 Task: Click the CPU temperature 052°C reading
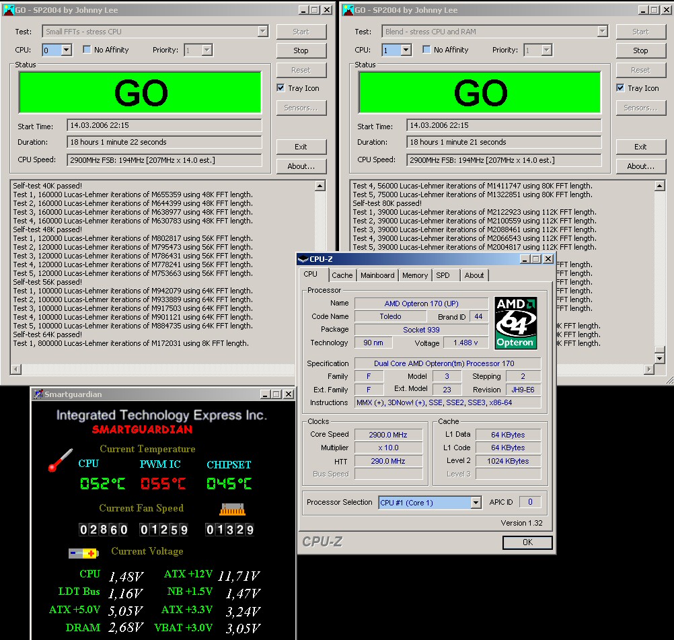[102, 483]
